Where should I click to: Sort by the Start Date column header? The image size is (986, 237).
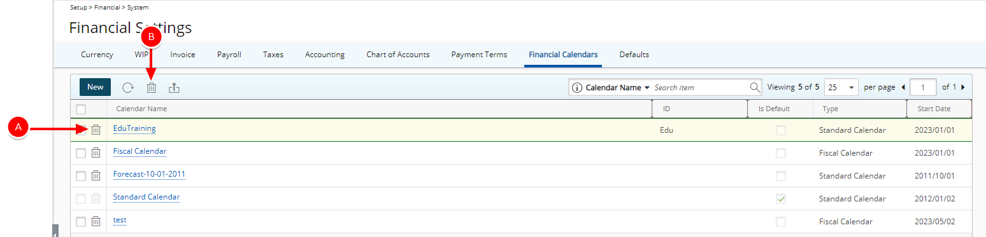coord(934,109)
